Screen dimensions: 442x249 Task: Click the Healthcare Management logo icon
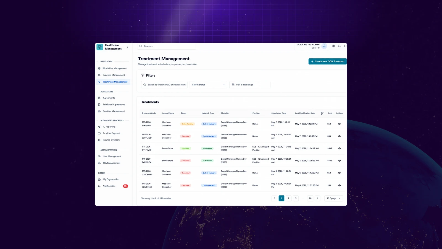[x=100, y=47]
